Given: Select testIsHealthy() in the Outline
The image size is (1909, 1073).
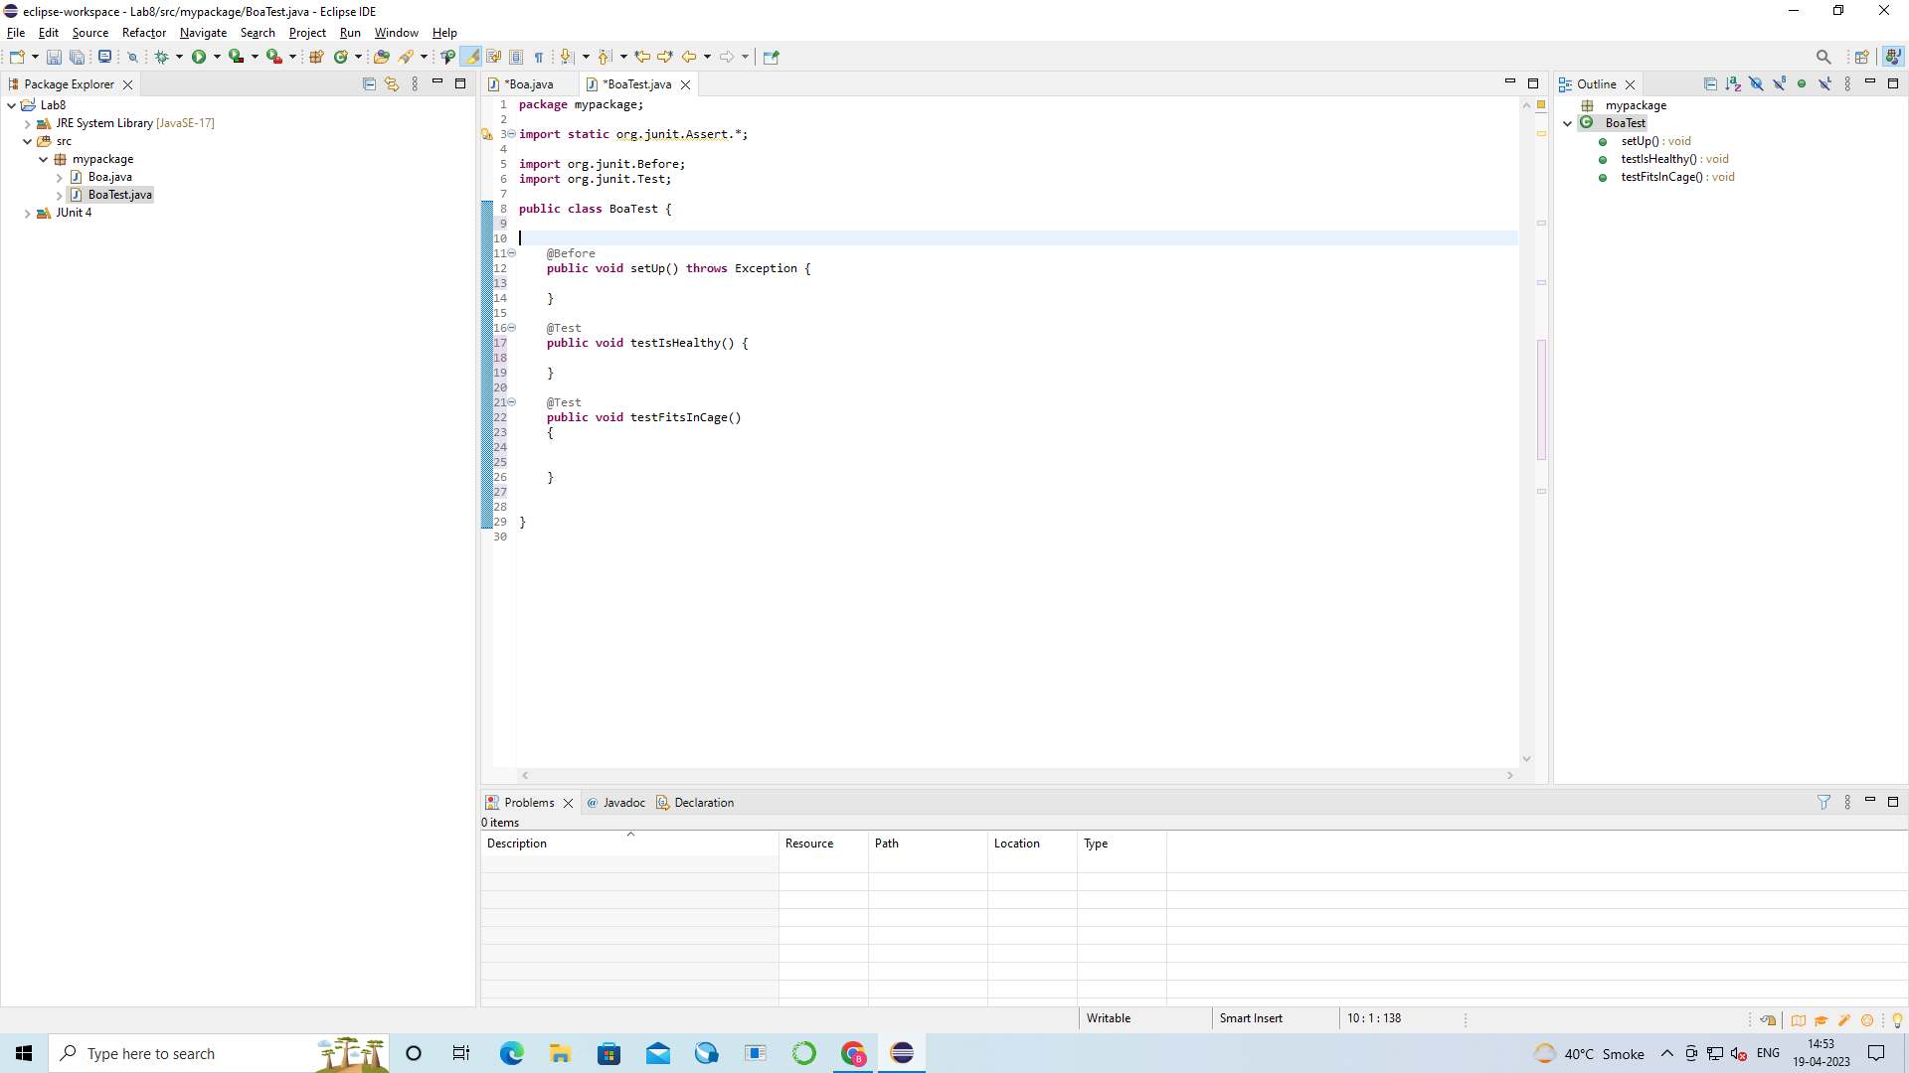Looking at the screenshot, I should (x=1674, y=159).
